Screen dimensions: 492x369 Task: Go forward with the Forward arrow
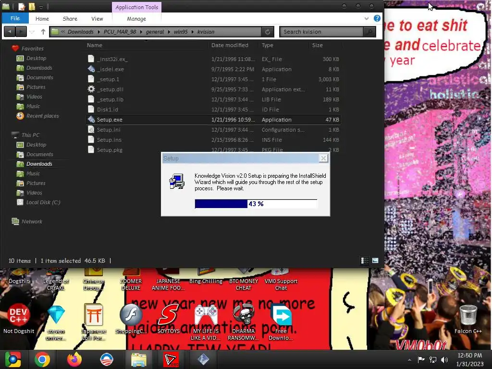(21, 31)
